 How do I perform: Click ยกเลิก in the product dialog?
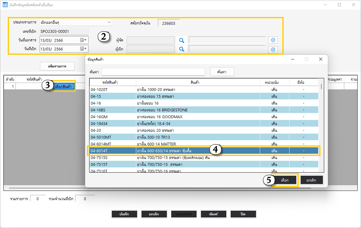point(311,180)
